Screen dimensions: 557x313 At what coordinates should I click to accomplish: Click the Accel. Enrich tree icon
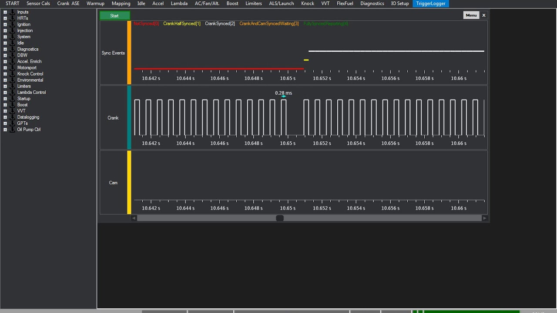(12, 61)
